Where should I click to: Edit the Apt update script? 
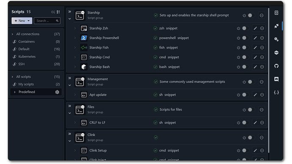tap(255, 95)
